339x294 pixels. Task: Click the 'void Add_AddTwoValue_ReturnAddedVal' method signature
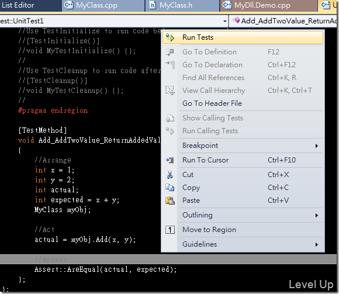[89, 140]
